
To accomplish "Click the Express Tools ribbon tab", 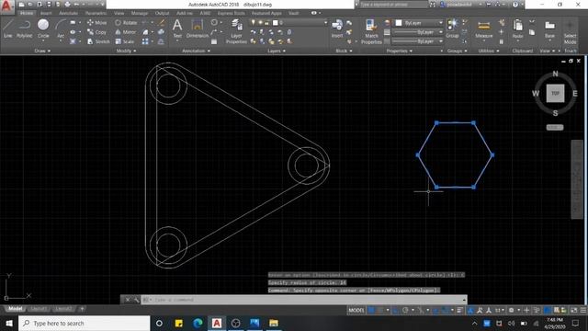I will (x=231, y=13).
